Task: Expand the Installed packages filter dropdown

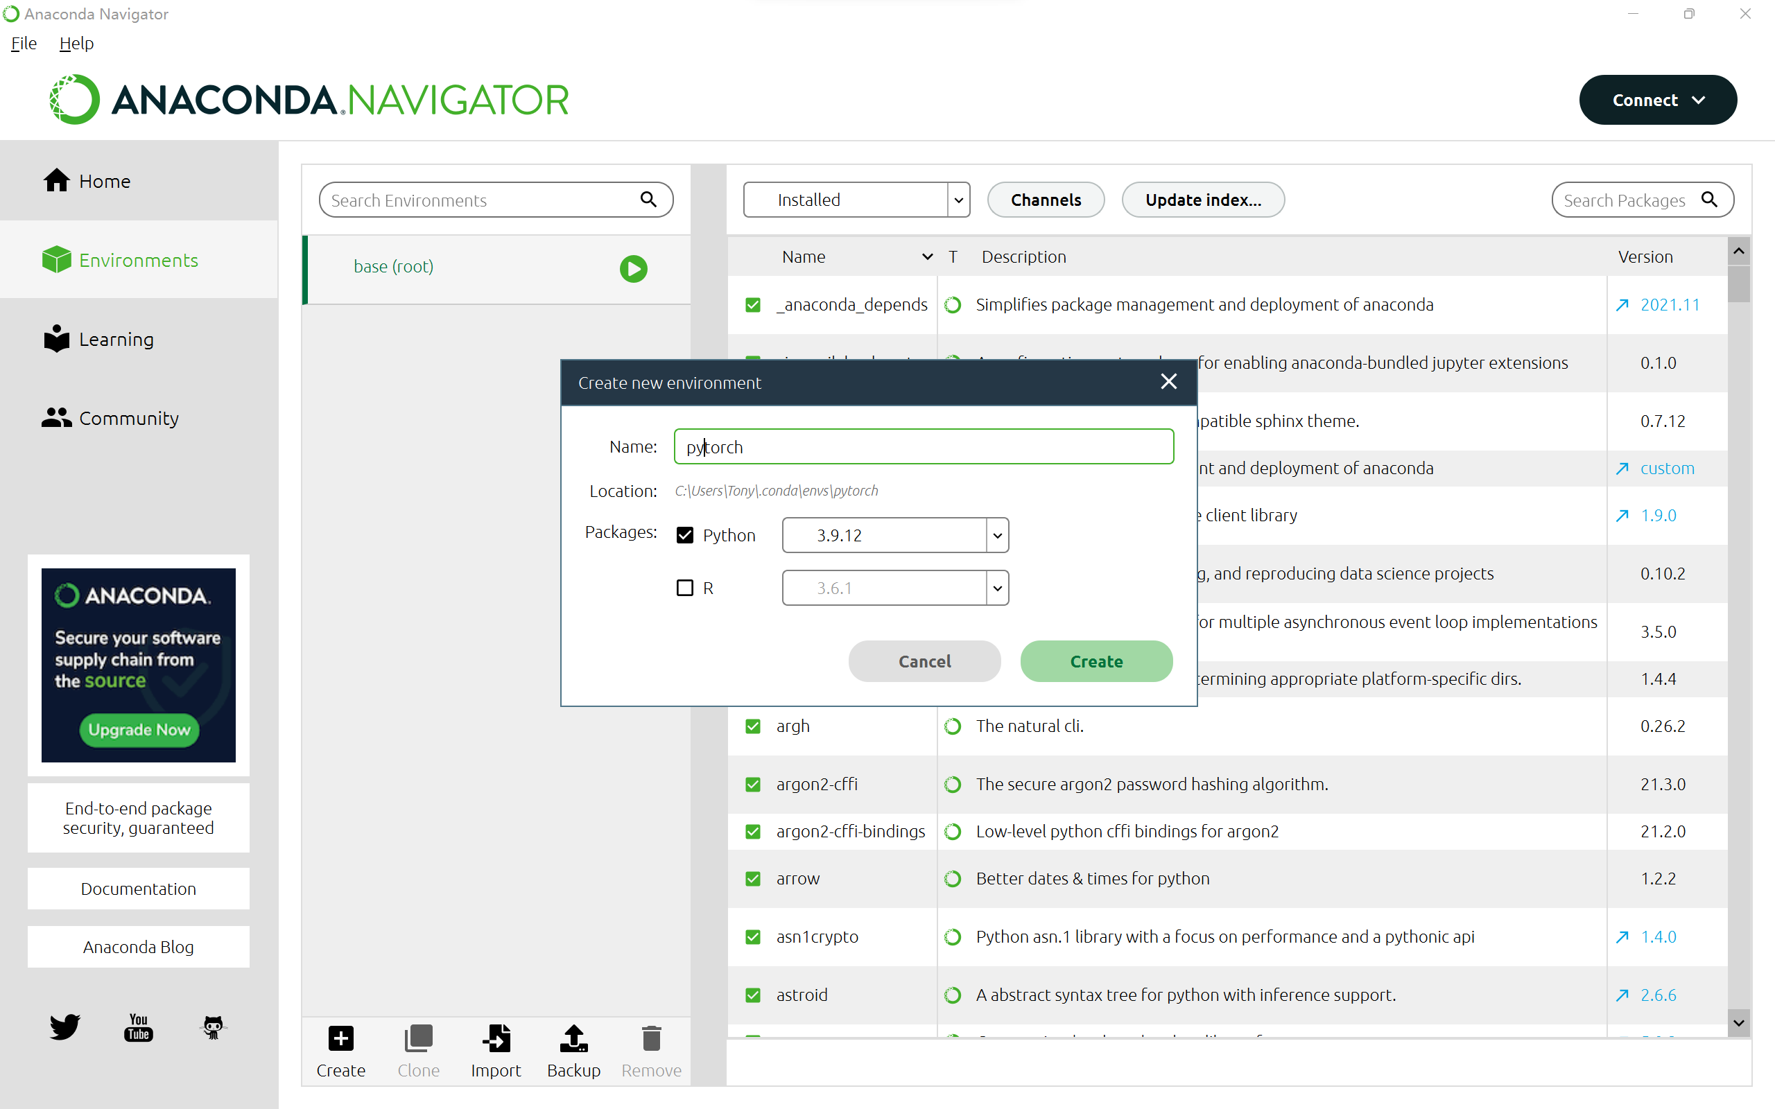Action: point(958,200)
